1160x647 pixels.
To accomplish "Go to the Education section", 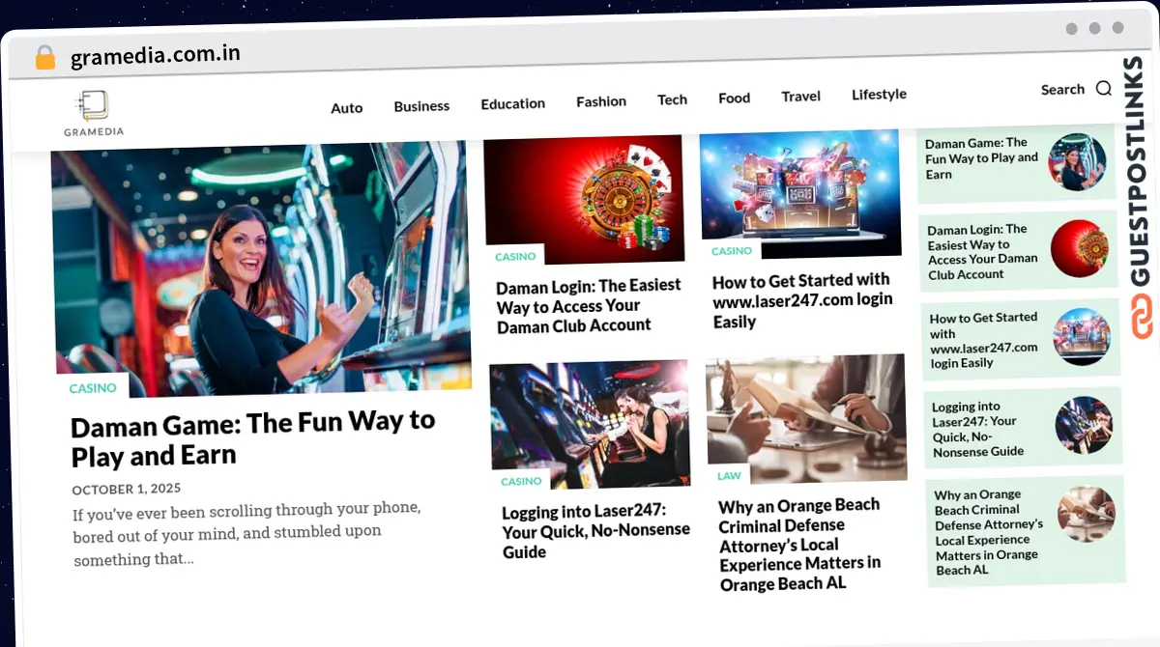I will [x=512, y=103].
